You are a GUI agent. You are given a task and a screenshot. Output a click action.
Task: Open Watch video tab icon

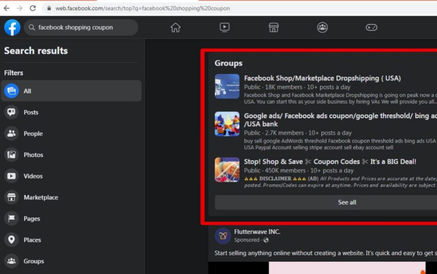225,27
